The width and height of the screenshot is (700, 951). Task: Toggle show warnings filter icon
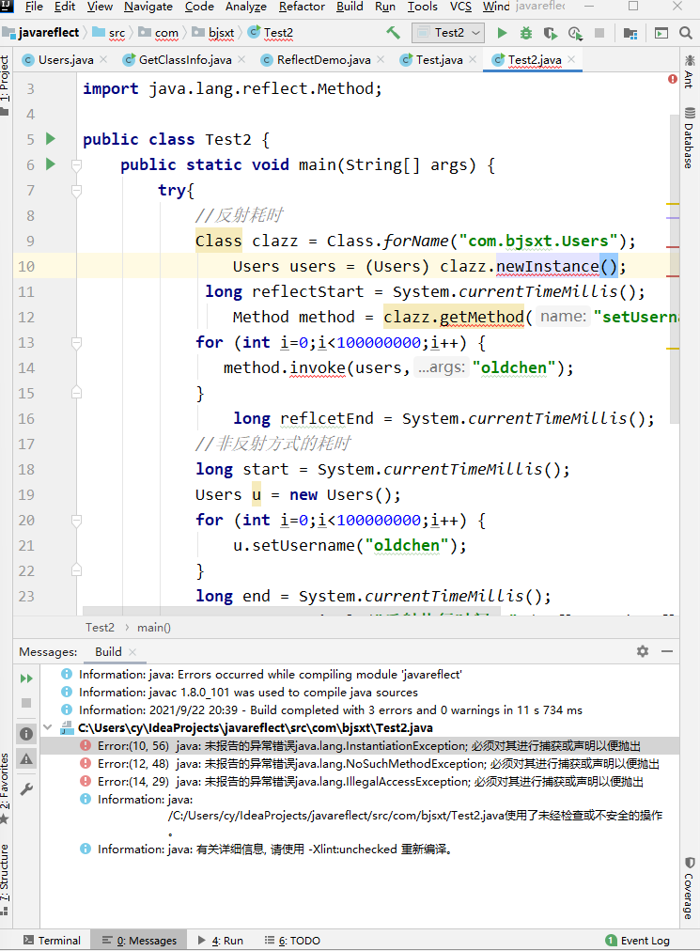(x=26, y=758)
